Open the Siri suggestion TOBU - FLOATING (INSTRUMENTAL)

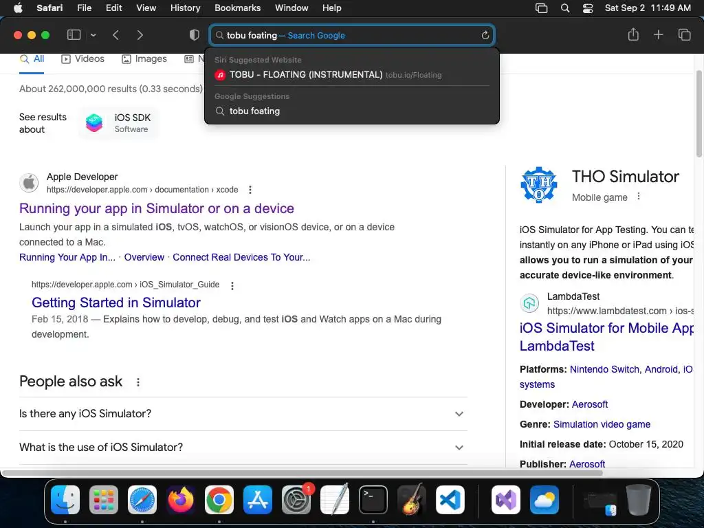(x=352, y=75)
